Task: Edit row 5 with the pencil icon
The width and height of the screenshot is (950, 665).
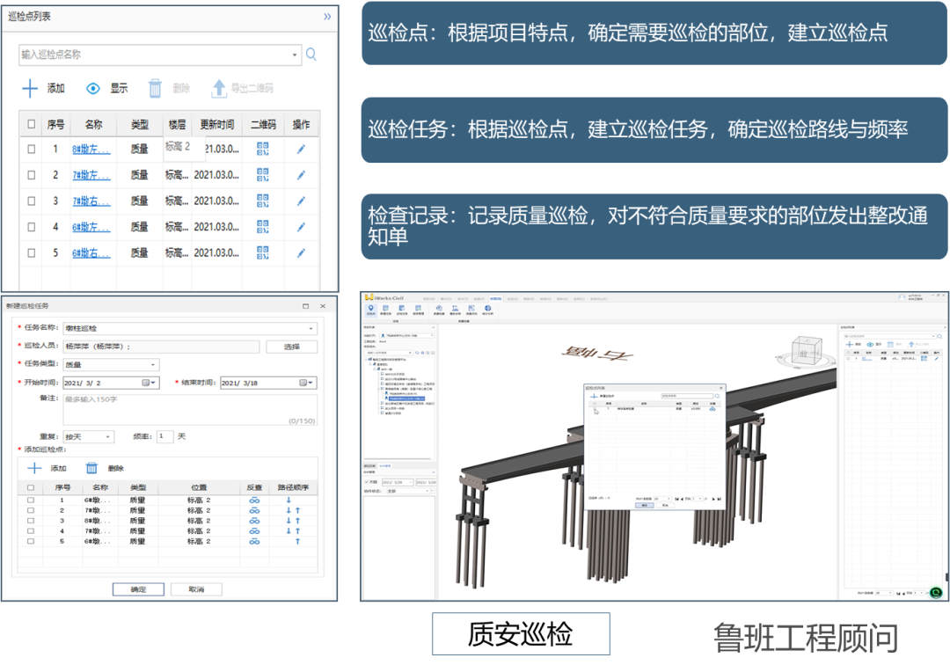Action: (x=301, y=252)
